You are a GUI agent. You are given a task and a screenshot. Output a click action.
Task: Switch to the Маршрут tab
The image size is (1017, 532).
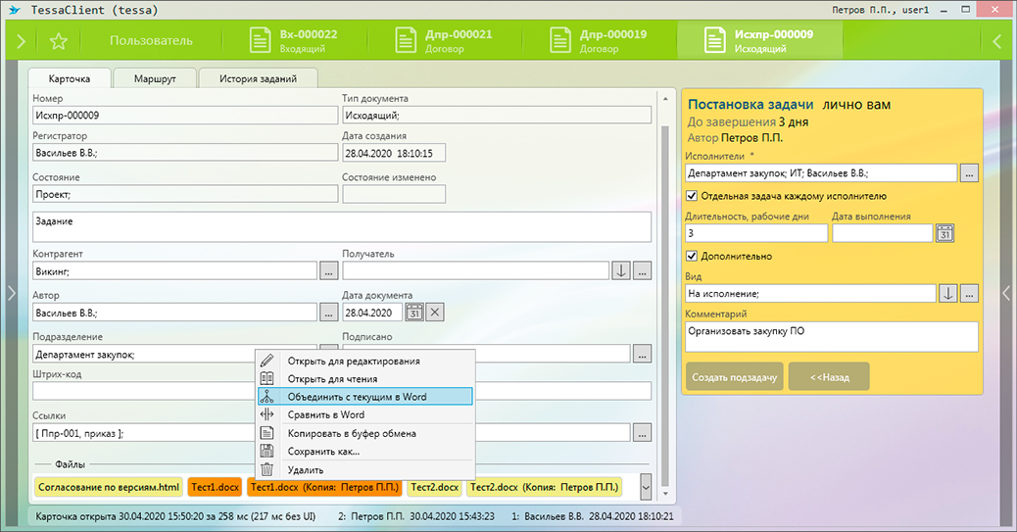[155, 78]
